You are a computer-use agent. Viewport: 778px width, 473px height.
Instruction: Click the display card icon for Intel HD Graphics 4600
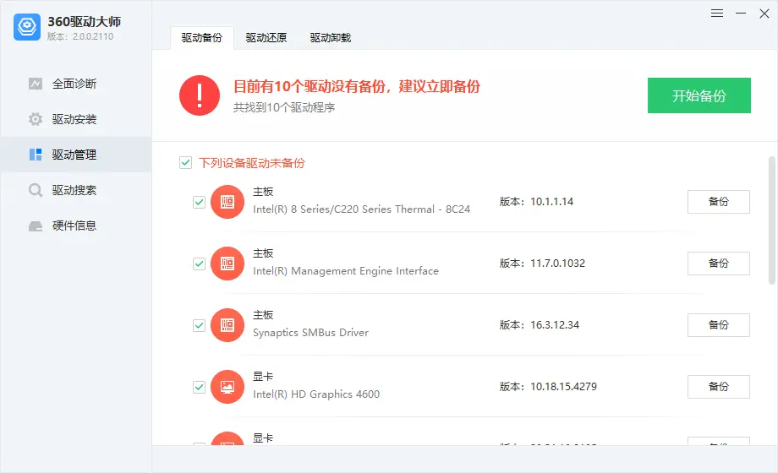point(227,387)
